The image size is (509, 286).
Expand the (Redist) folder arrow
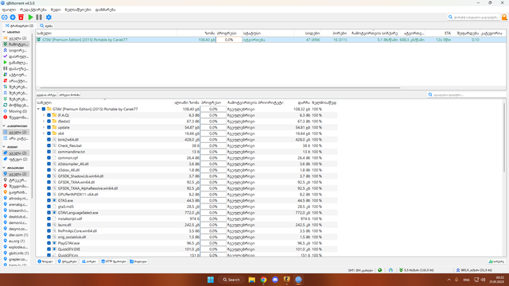click(44, 122)
